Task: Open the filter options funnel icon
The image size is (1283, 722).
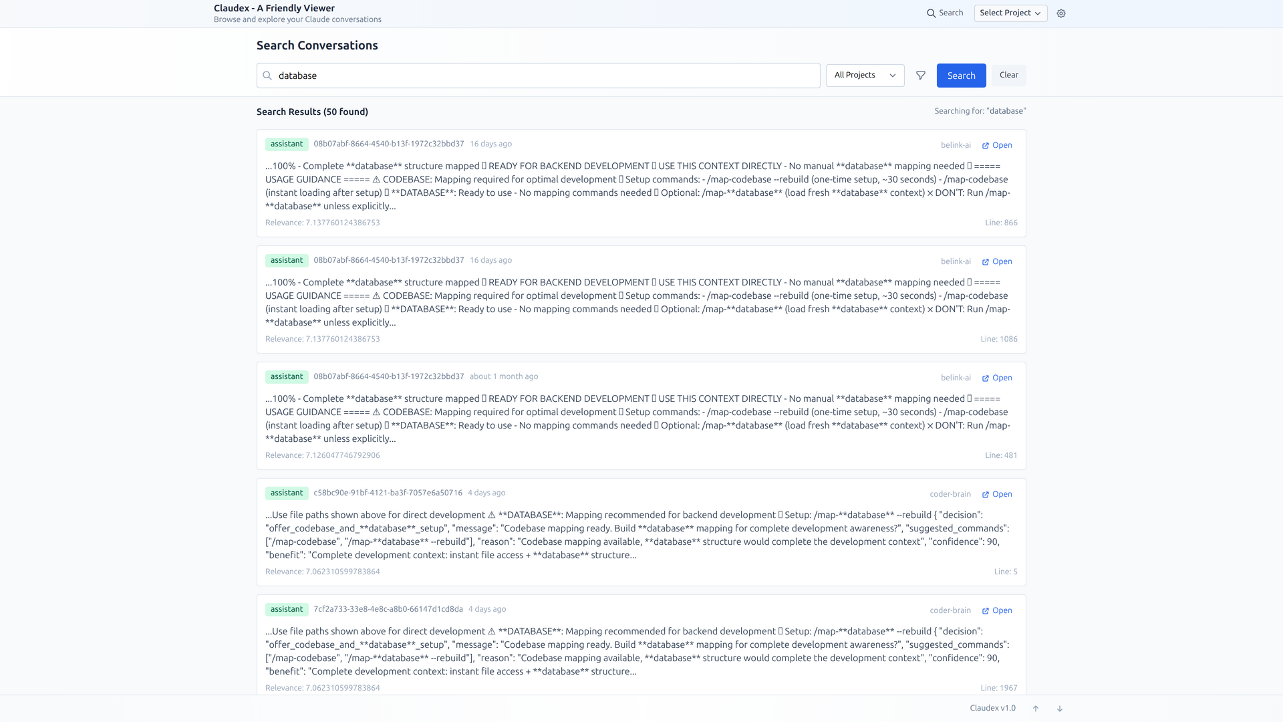Action: (x=921, y=75)
